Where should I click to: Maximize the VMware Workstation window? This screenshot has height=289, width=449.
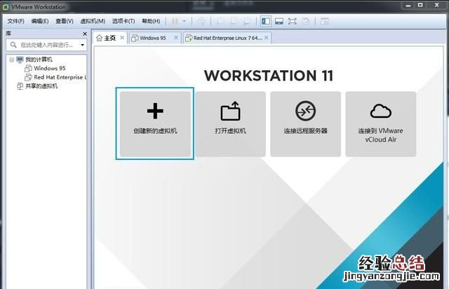point(420,5)
